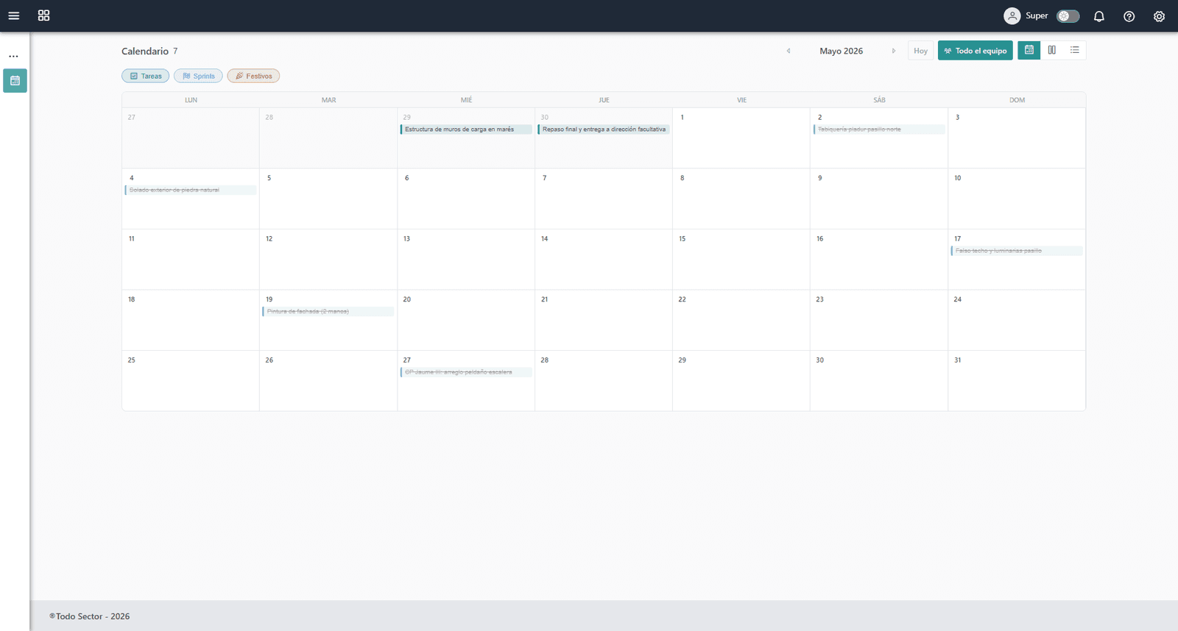Image resolution: width=1178 pixels, height=631 pixels.
Task: Toggle the Sprints filter chip
Action: pyautogui.click(x=198, y=76)
